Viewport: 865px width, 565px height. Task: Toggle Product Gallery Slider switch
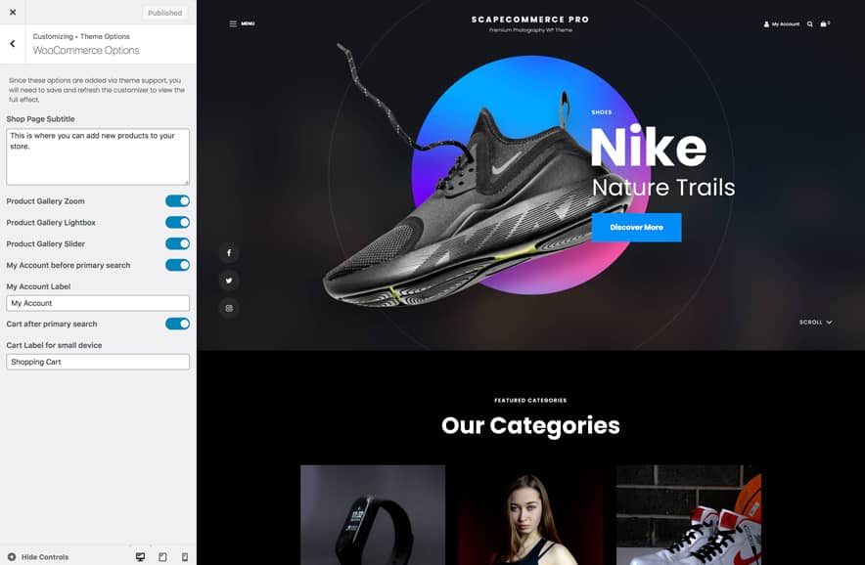click(178, 243)
